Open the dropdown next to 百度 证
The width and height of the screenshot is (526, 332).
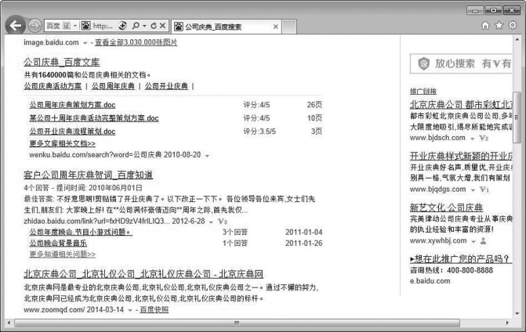coord(75,26)
